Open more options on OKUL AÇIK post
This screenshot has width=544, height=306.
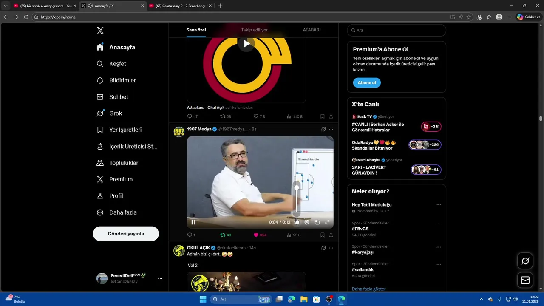tap(331, 248)
